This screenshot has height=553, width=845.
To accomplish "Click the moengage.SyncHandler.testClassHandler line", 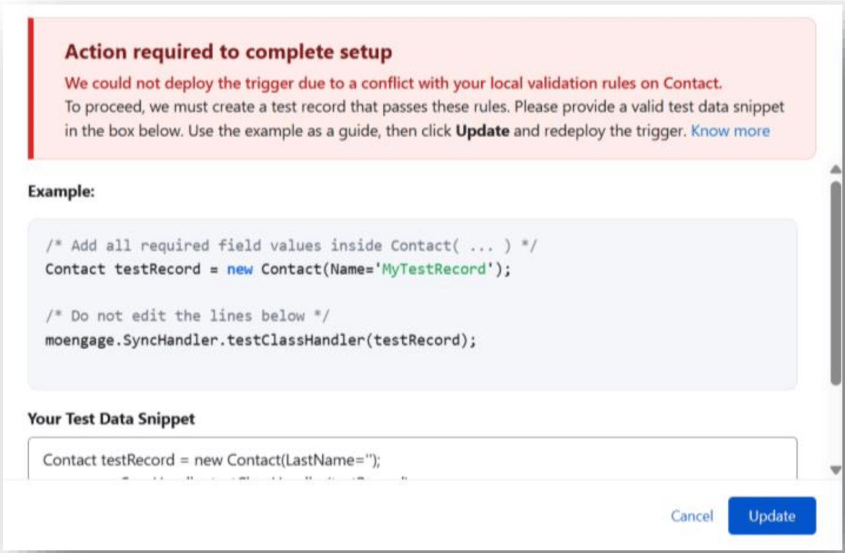I will click(260, 340).
